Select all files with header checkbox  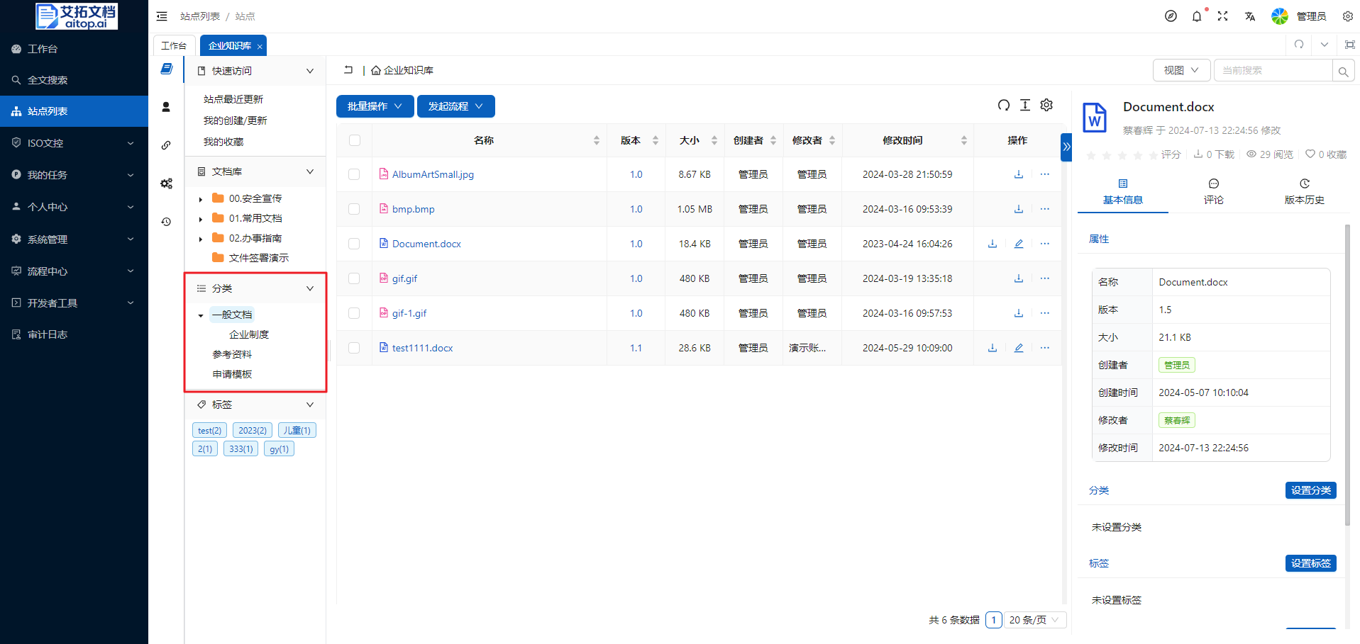355,140
